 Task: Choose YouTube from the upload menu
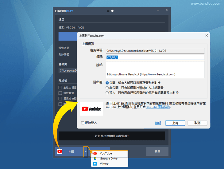[110, 154]
